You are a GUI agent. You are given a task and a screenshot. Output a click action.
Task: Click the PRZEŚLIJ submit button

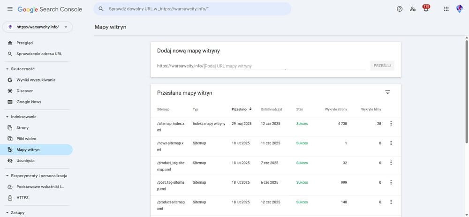point(382,66)
